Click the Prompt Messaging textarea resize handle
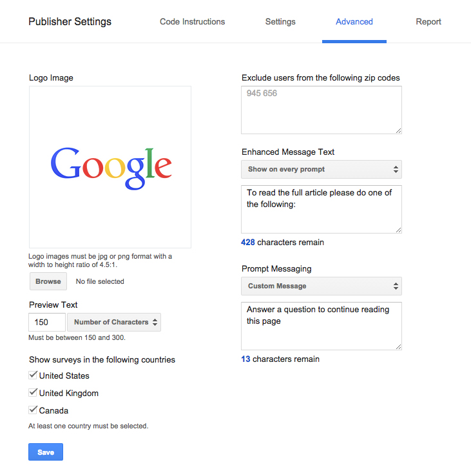The width and height of the screenshot is (471, 469). (x=398, y=346)
